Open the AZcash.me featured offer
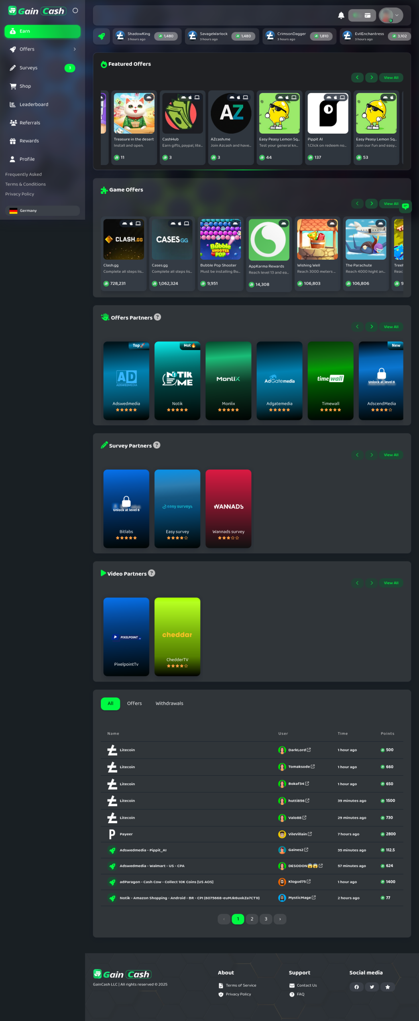 point(231,128)
